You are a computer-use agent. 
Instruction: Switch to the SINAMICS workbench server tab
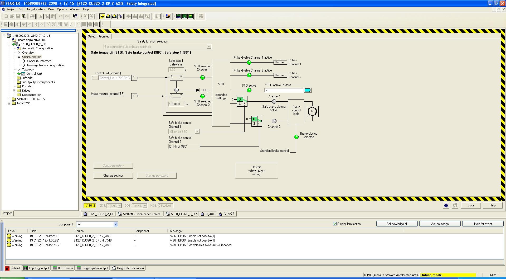pos(140,214)
